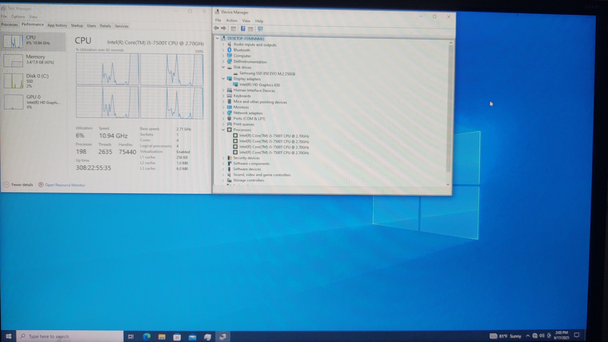Open the notification center icon
This screenshot has width=608, height=342.
[x=577, y=335]
